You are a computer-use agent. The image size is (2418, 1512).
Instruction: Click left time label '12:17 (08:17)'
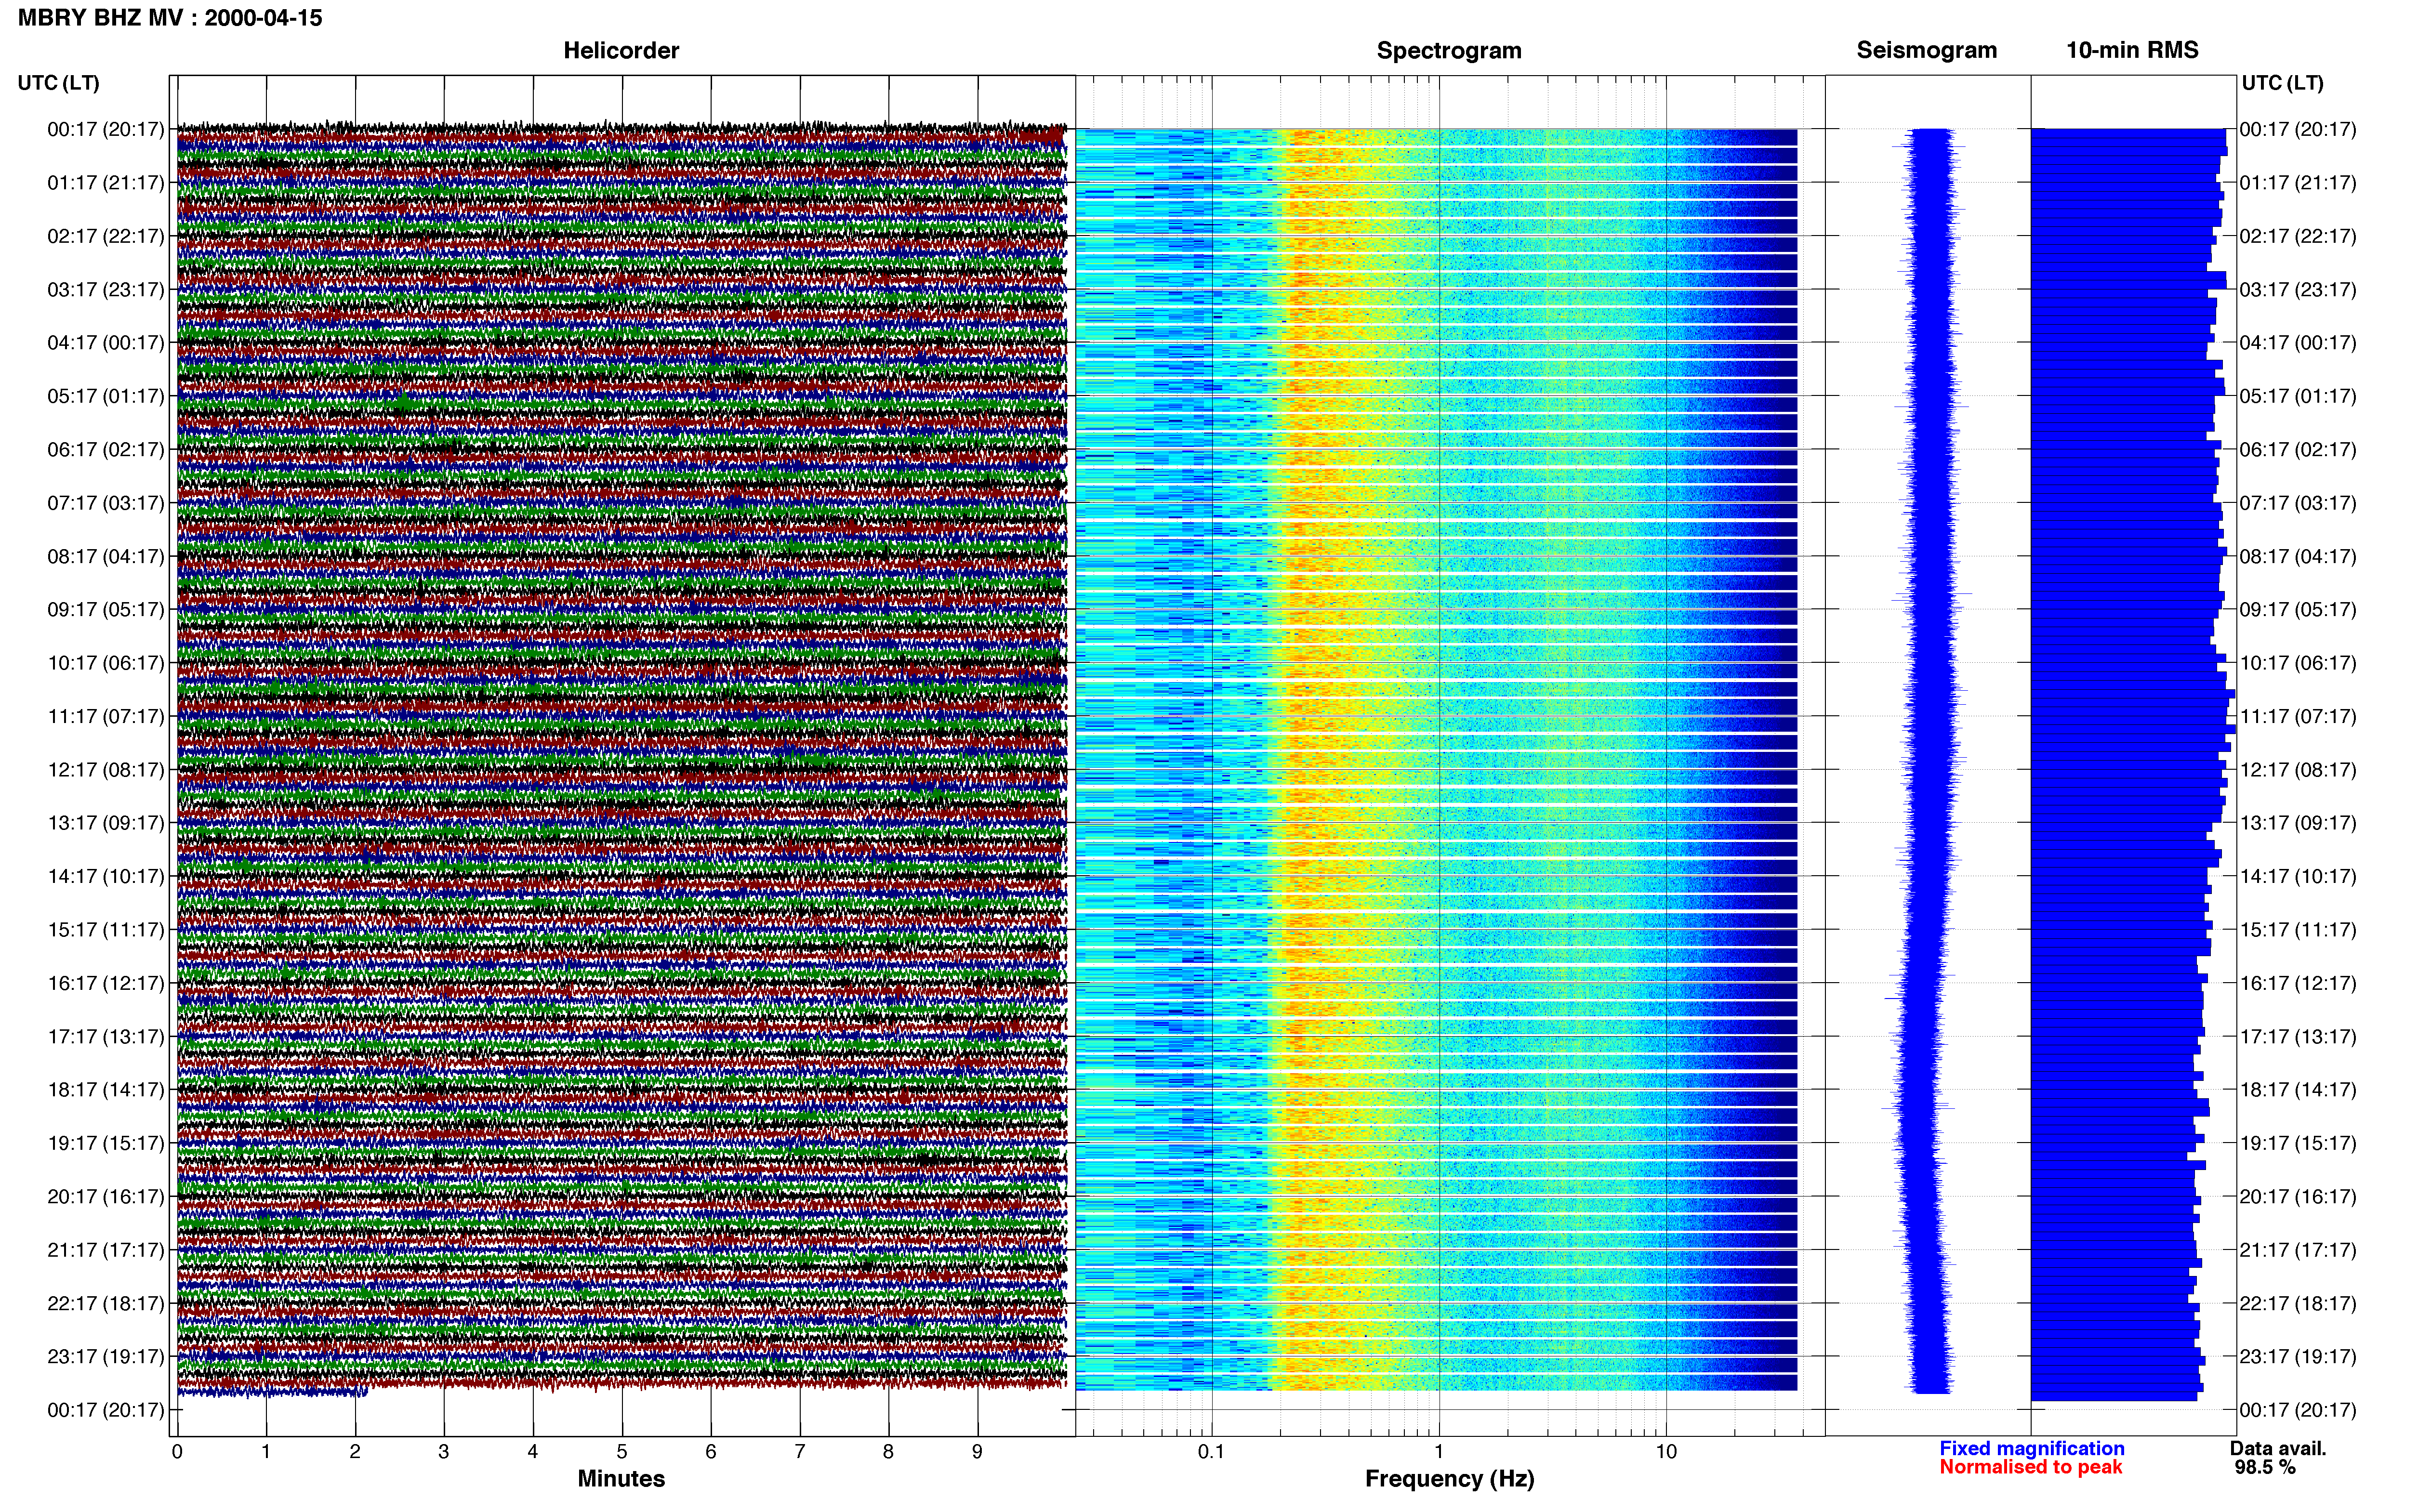click(106, 770)
